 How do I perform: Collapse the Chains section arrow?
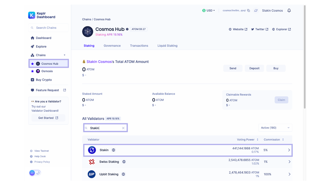(65, 55)
